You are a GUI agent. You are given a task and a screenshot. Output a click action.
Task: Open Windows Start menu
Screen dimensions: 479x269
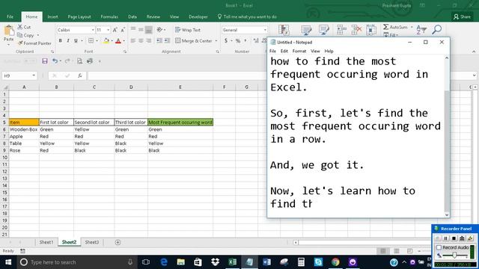click(x=8, y=262)
